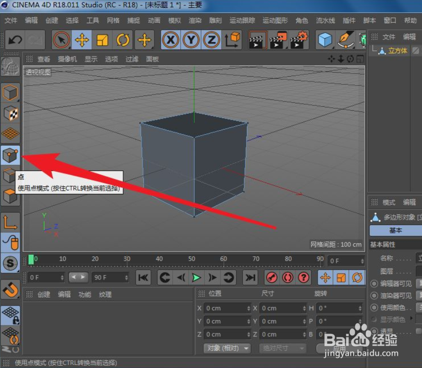Open the 渲染 menu
The image size is (422, 368).
tap(195, 20)
